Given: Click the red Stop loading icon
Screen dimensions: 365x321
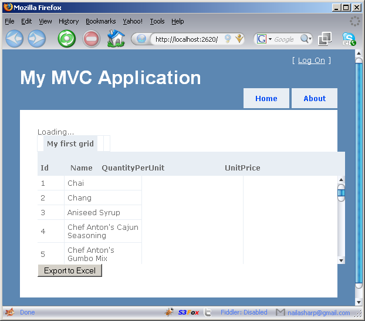Looking at the screenshot, I should (92, 39).
